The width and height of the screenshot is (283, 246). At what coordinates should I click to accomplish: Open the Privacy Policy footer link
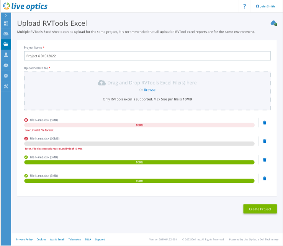(24, 239)
